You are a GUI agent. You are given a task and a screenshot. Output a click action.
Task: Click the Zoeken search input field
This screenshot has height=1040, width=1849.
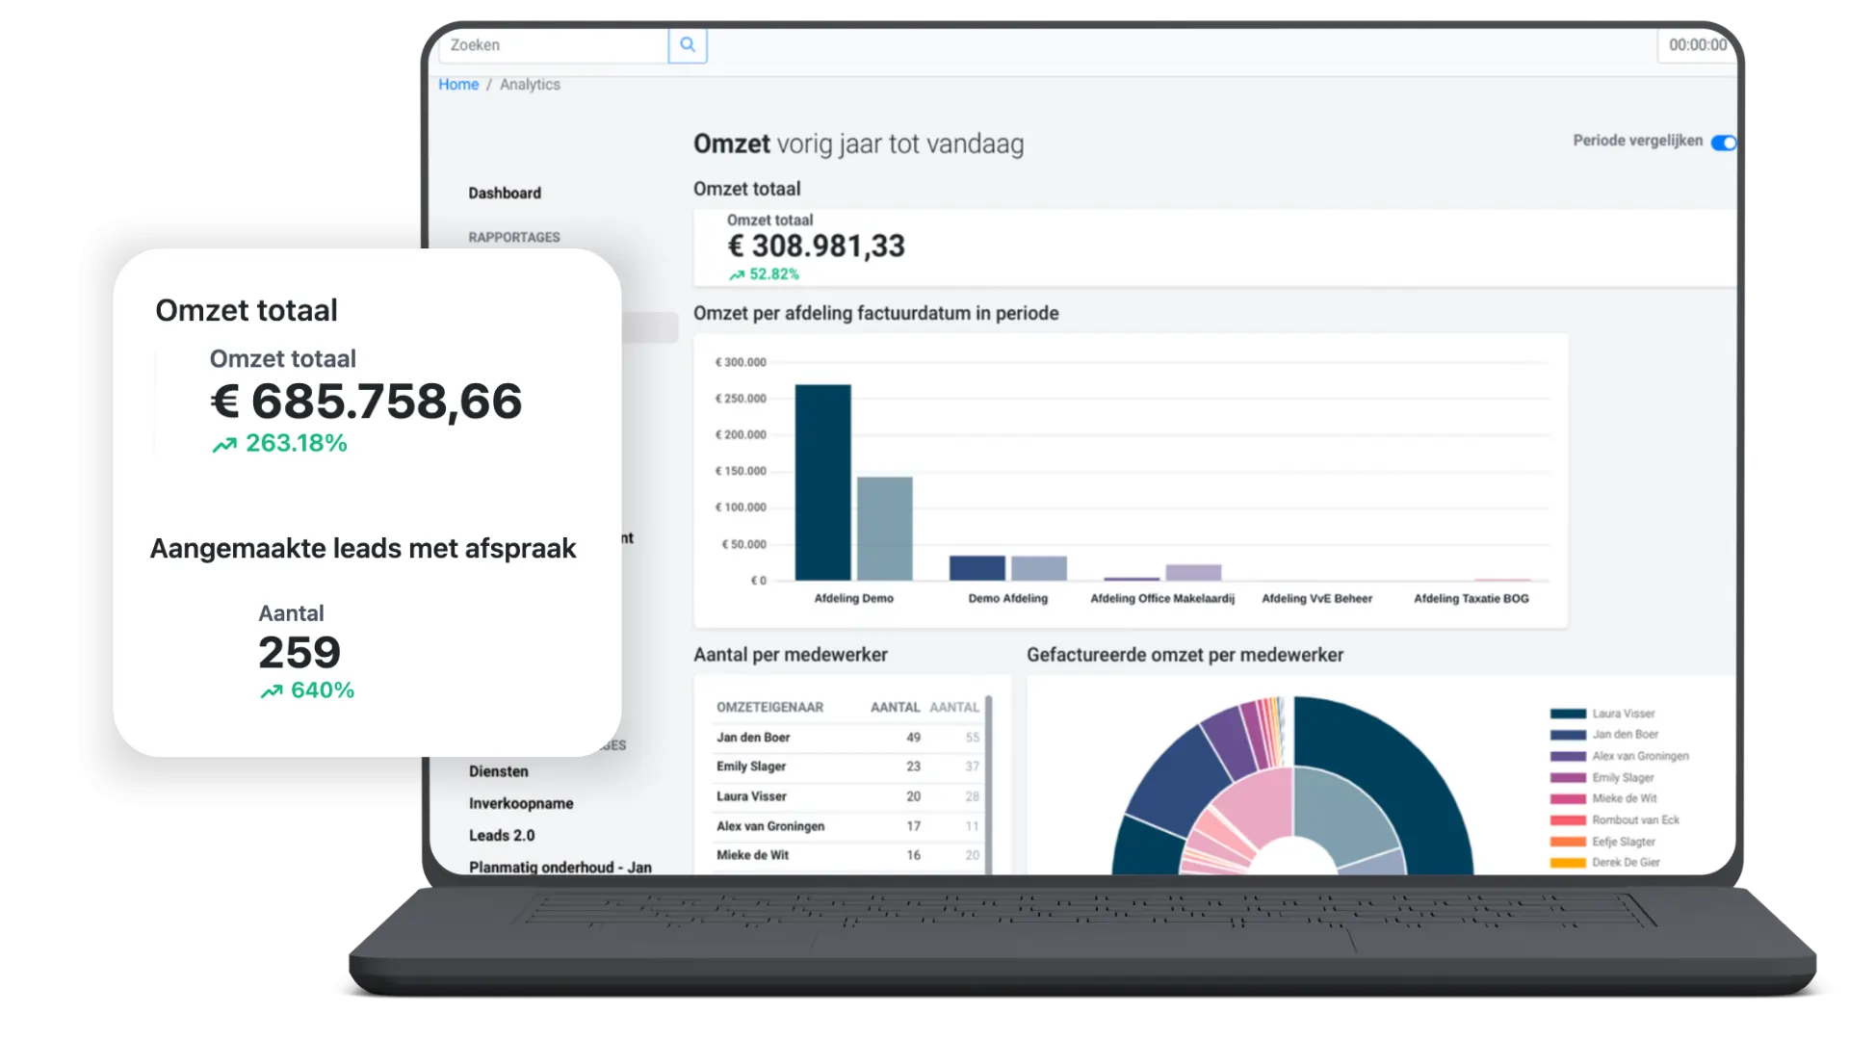click(554, 45)
